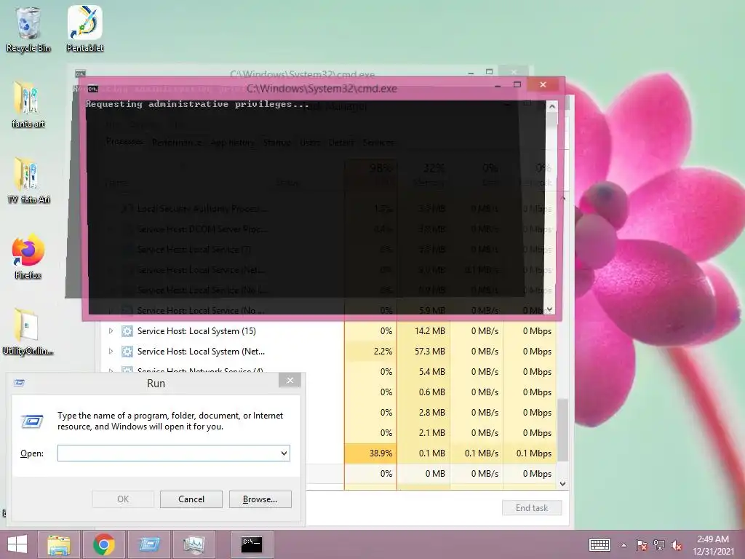
Task: Close the Run dialog with X
Action: [x=290, y=380]
